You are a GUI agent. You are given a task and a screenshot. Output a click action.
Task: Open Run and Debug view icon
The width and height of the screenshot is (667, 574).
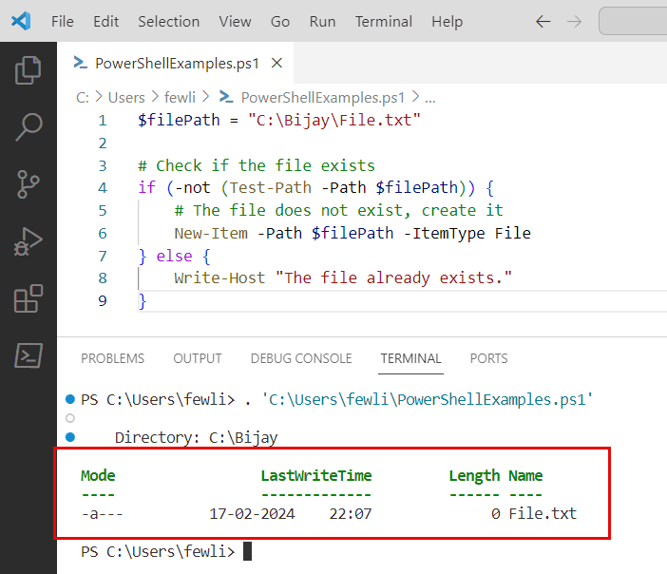[29, 241]
